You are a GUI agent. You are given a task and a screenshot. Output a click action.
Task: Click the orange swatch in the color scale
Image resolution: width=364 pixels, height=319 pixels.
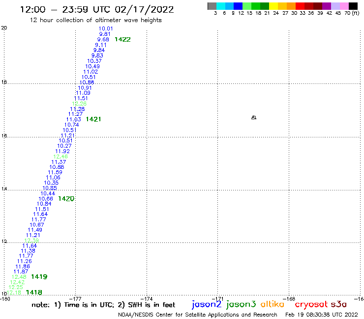click(291, 6)
